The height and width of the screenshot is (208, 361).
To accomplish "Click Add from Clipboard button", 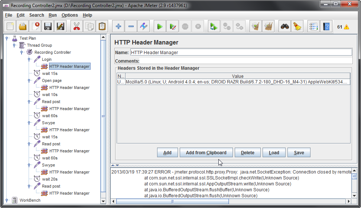I will pyautogui.click(x=206, y=153).
